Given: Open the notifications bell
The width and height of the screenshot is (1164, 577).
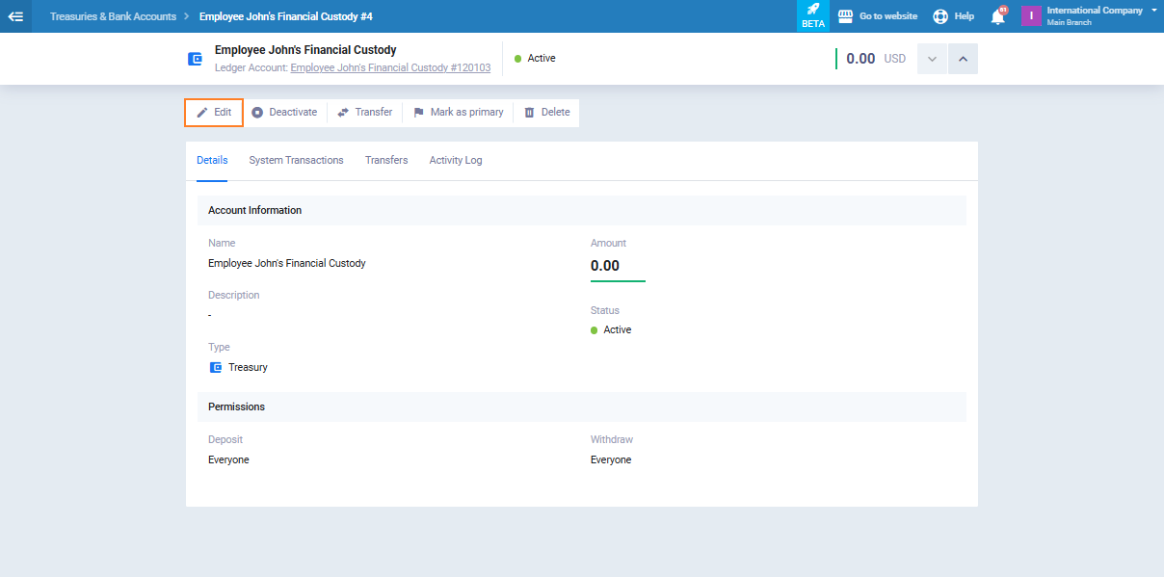Looking at the screenshot, I should [x=997, y=16].
